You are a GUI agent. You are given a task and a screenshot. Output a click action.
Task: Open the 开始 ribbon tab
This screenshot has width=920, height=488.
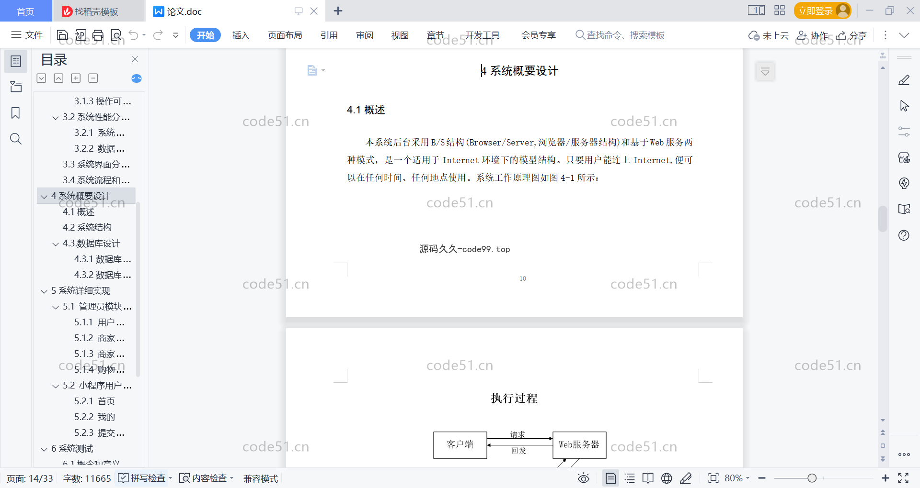click(x=205, y=35)
